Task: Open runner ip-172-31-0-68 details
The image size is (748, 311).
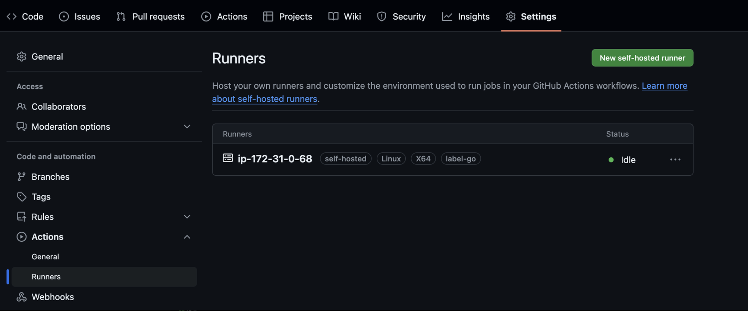Action: [x=275, y=159]
